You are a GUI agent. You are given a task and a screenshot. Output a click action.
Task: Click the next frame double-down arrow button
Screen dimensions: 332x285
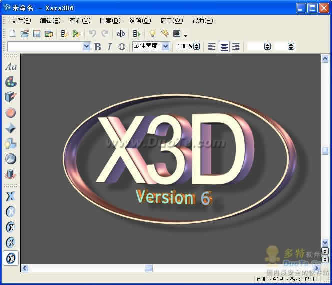coord(325,259)
